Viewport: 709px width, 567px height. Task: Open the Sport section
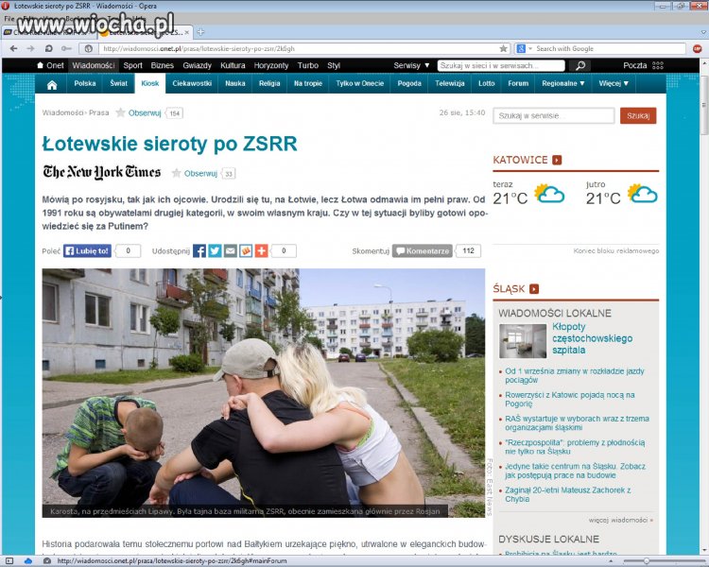click(133, 65)
